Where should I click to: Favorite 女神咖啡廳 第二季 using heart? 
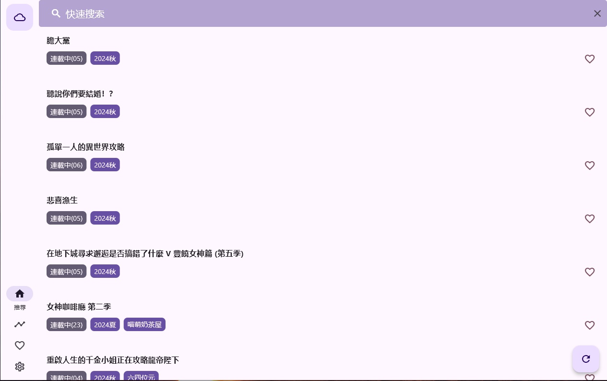[590, 325]
